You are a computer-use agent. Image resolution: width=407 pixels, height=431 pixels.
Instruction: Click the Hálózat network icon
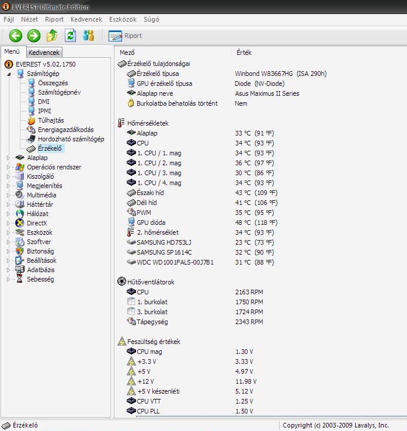[x=20, y=214]
